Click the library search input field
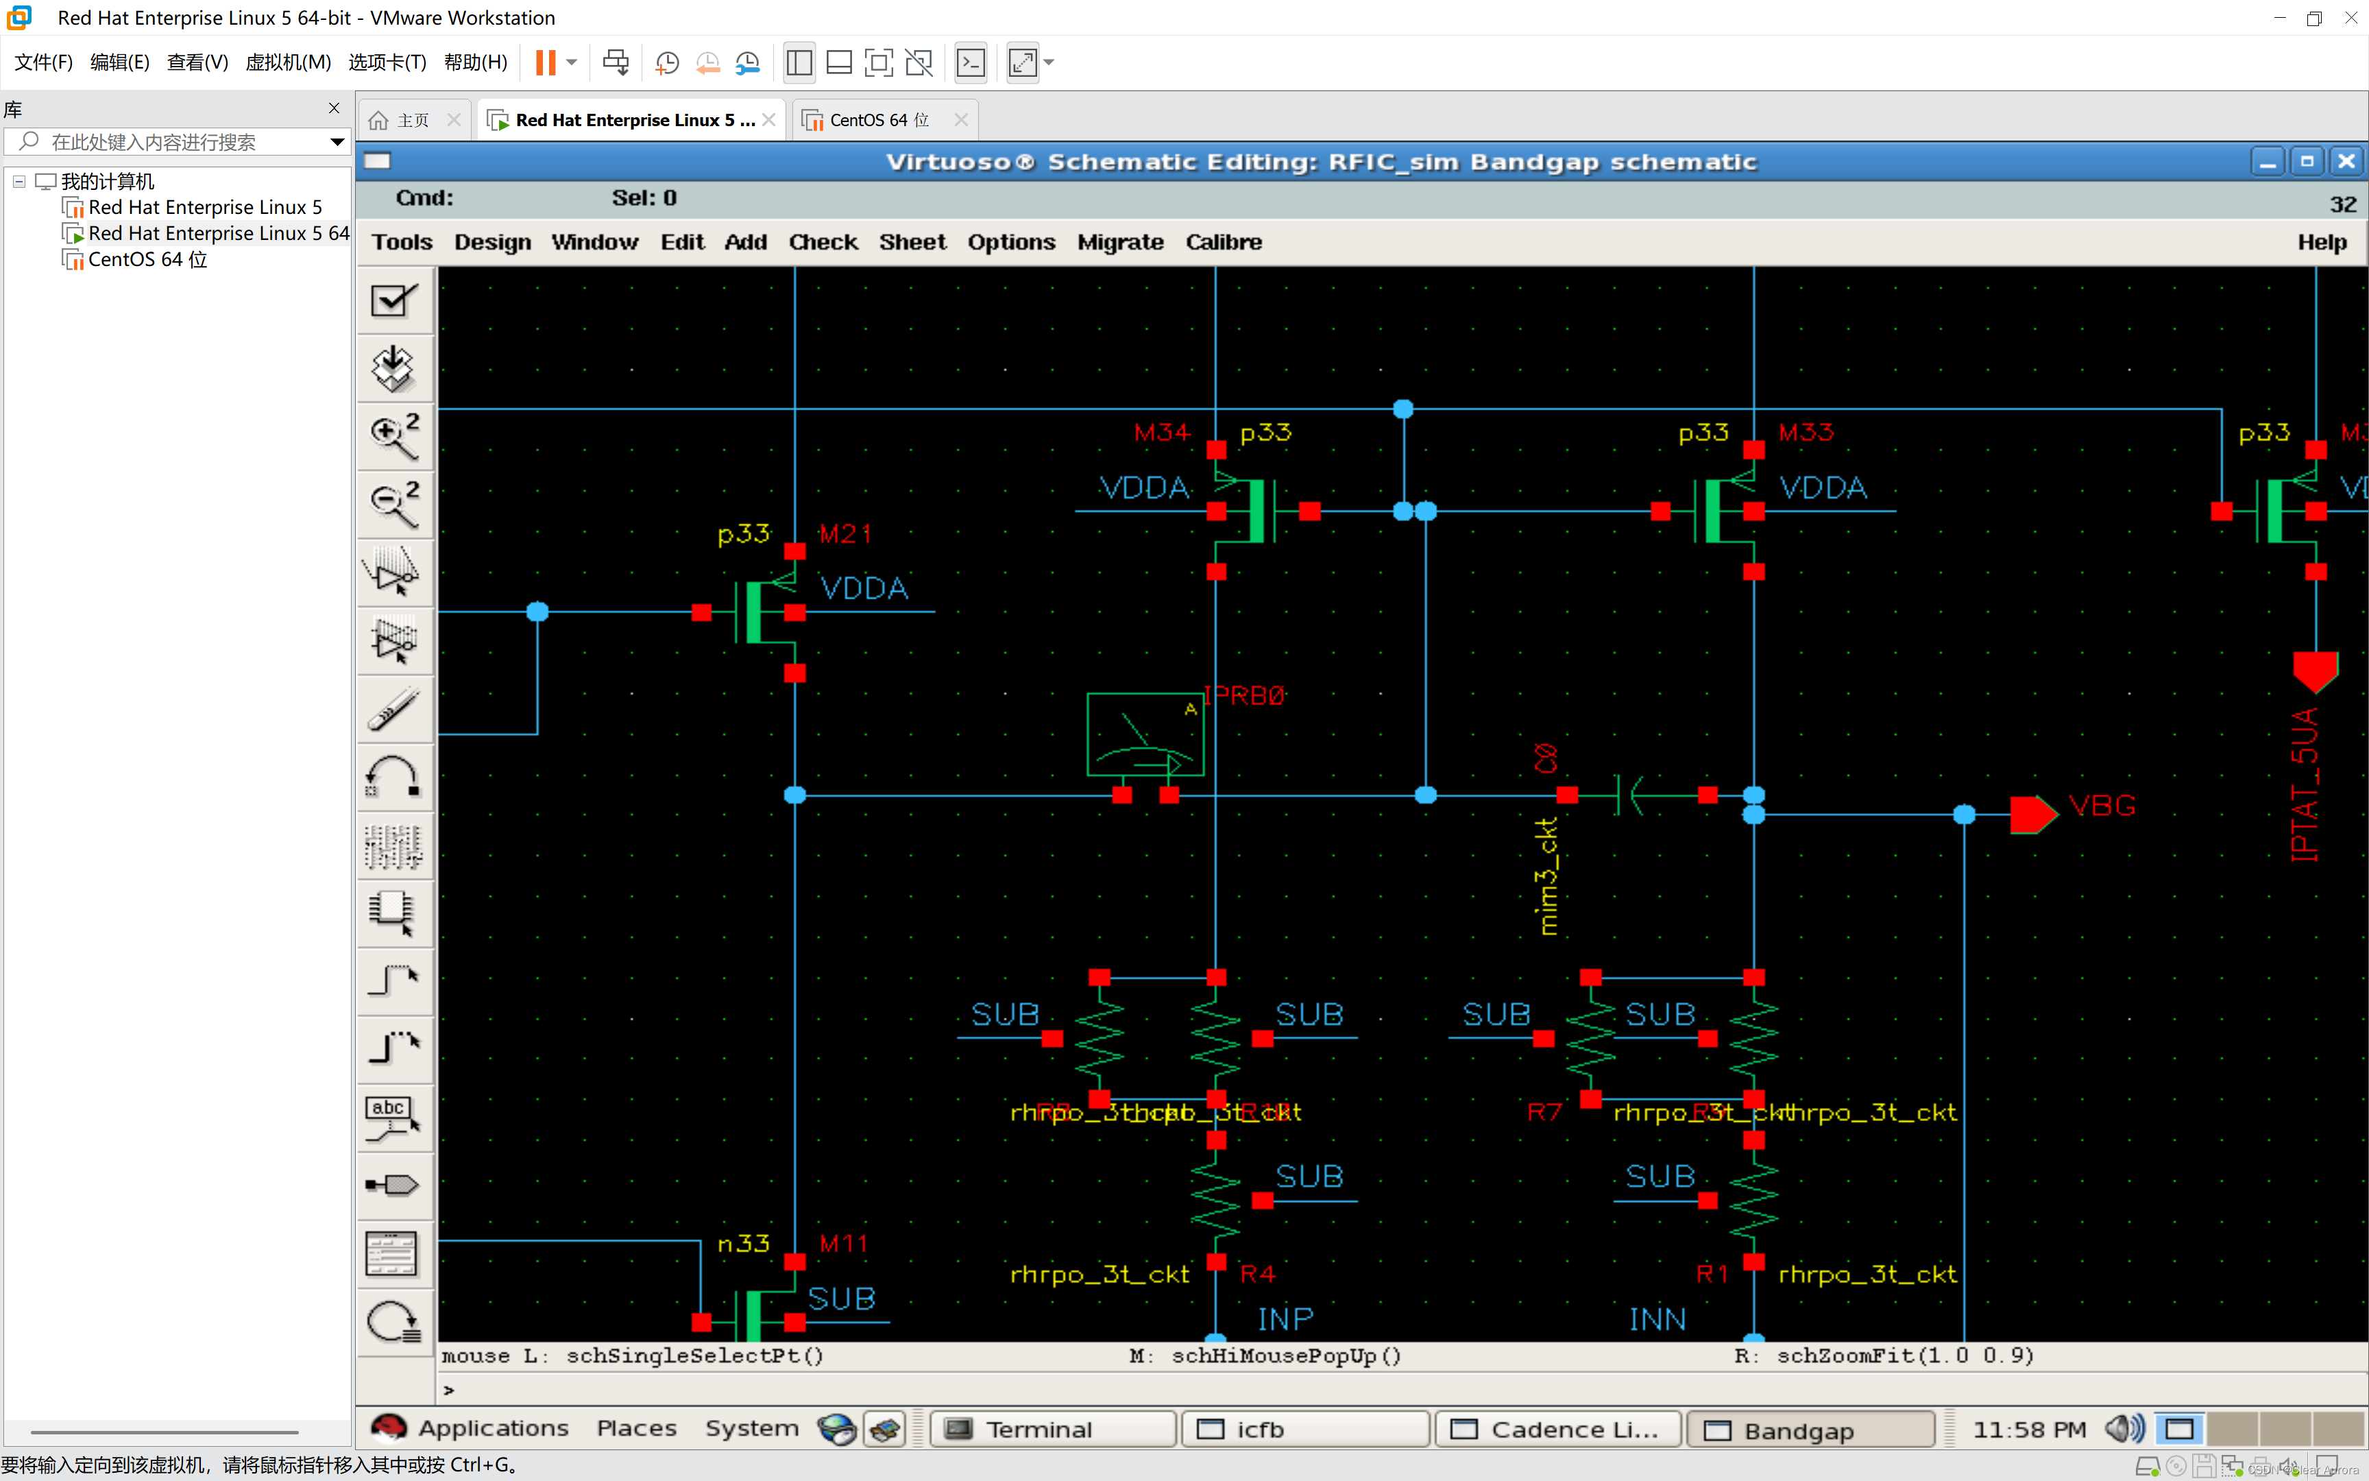 click(176, 142)
